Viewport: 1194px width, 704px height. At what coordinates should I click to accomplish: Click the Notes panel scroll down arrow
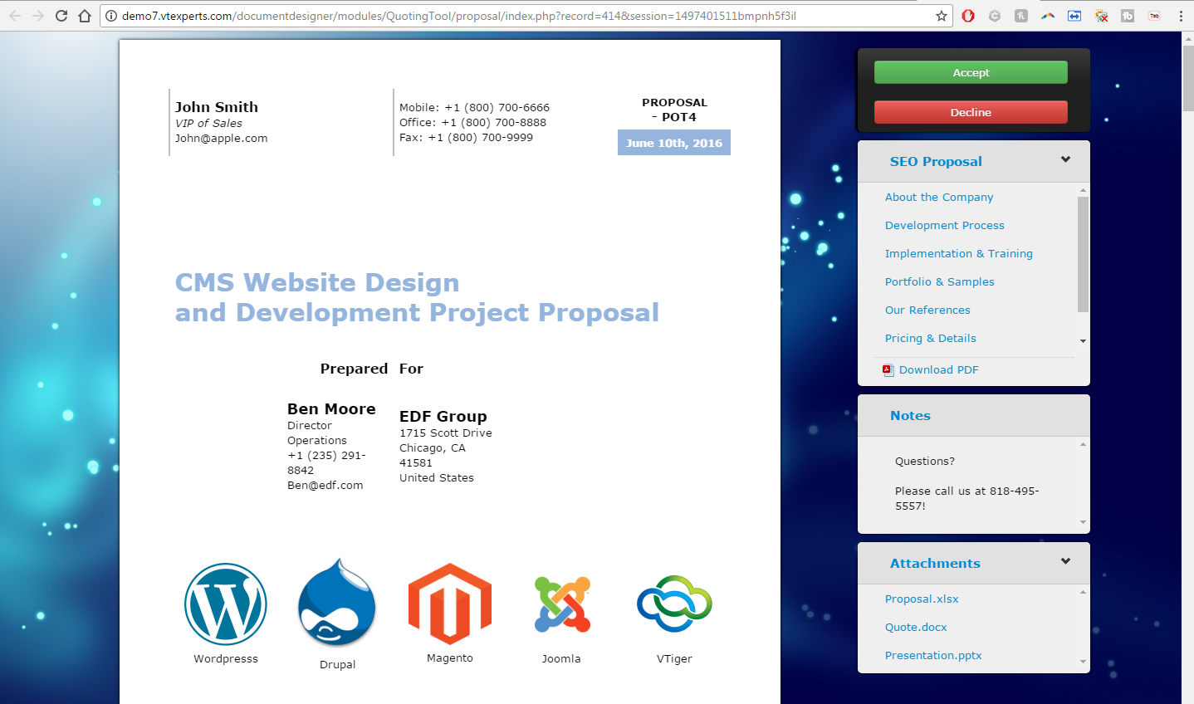coord(1083,522)
